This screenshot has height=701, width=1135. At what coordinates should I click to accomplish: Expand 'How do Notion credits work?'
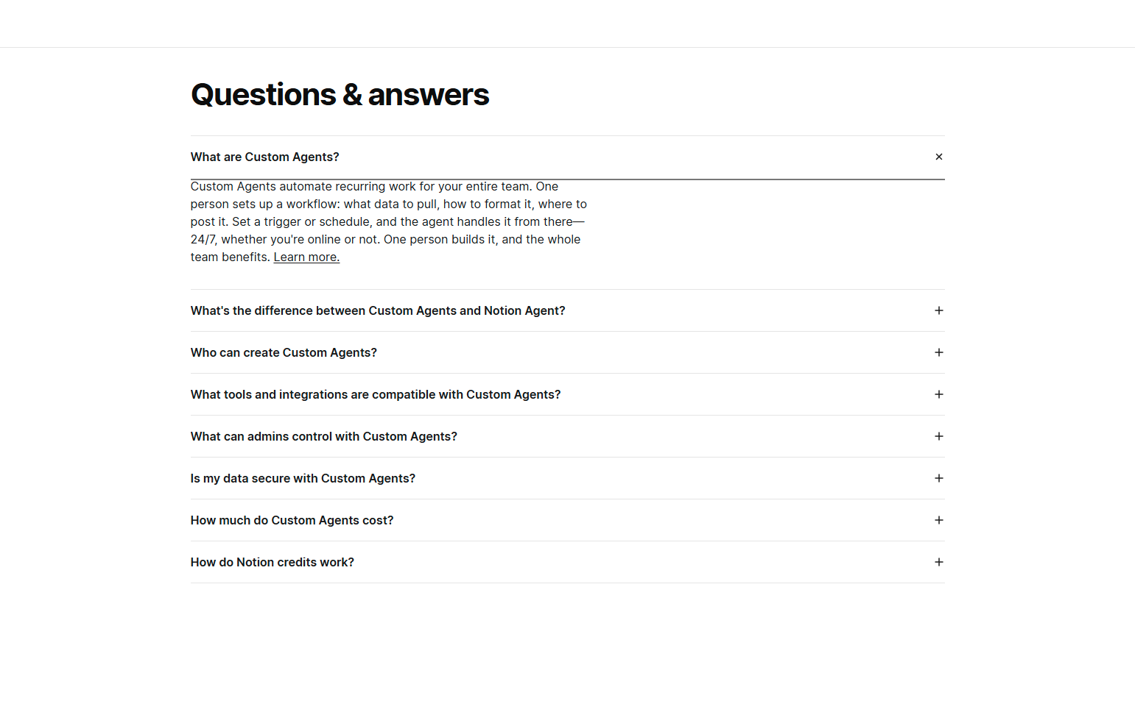[272, 562]
